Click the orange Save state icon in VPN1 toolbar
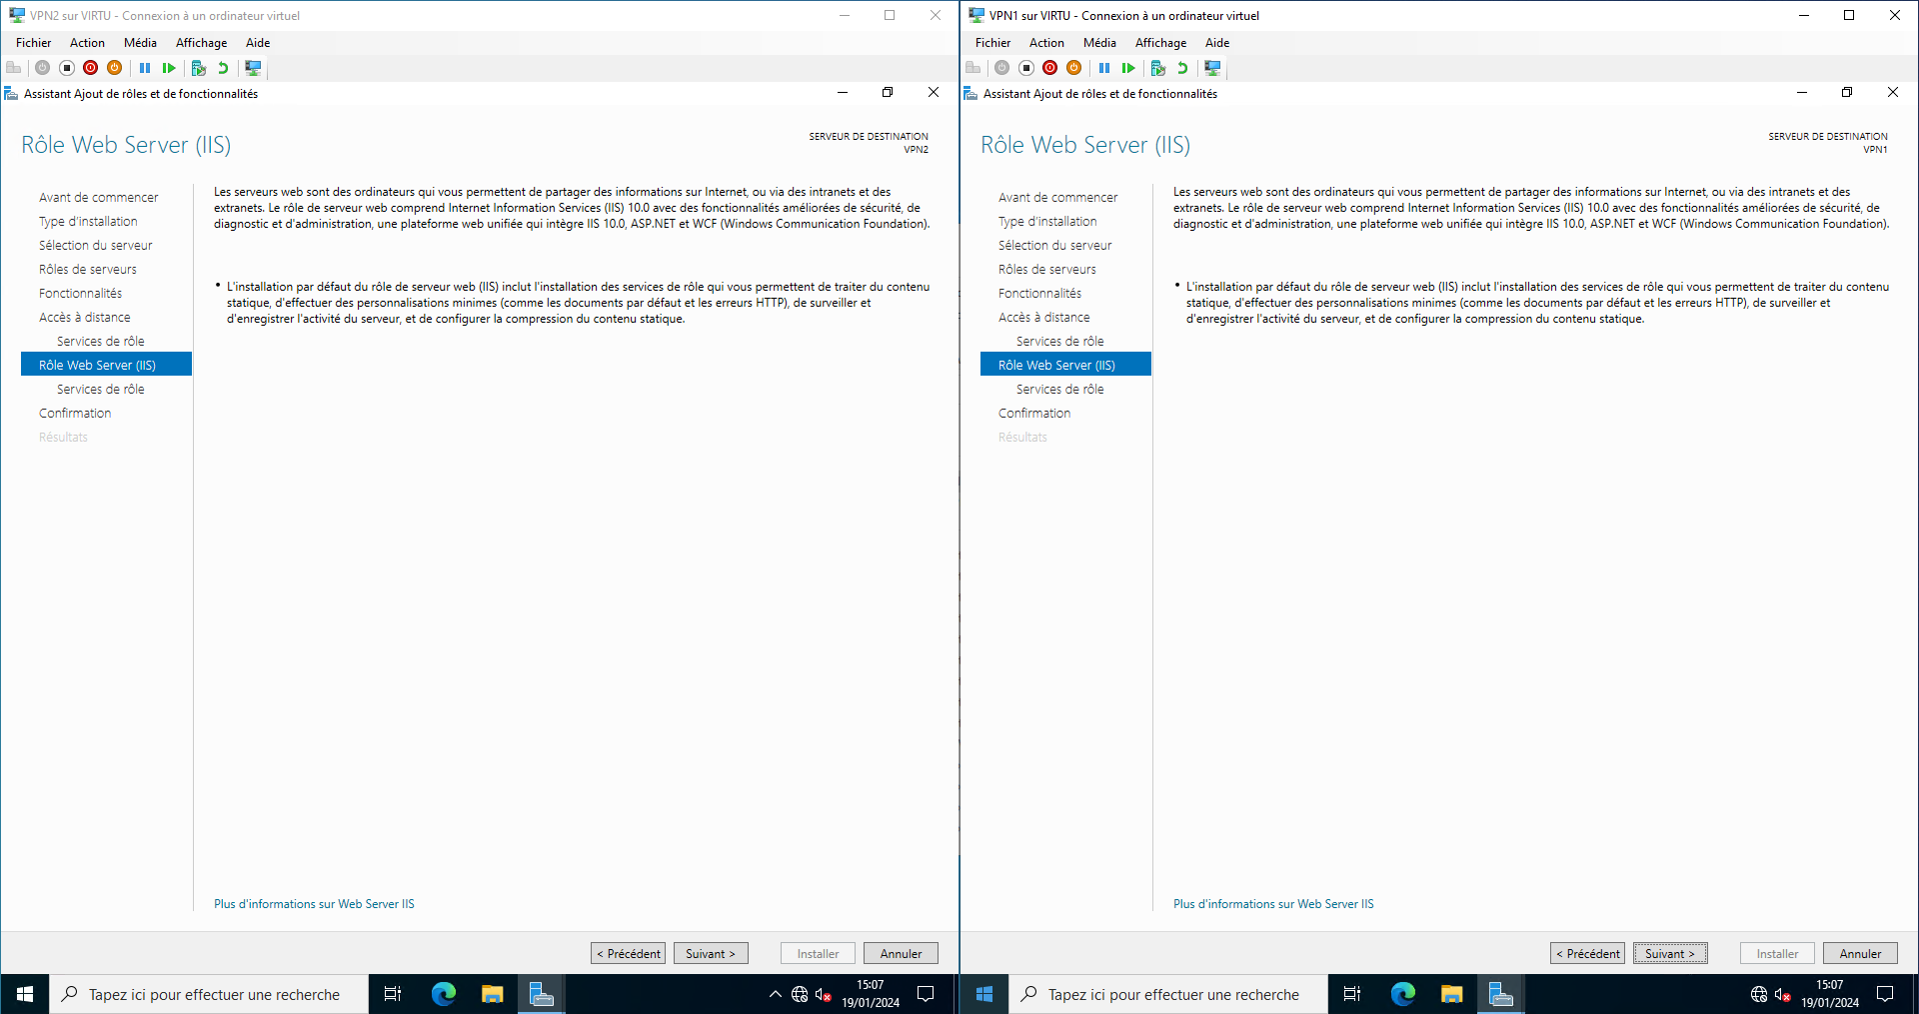1919x1014 pixels. tap(1074, 68)
